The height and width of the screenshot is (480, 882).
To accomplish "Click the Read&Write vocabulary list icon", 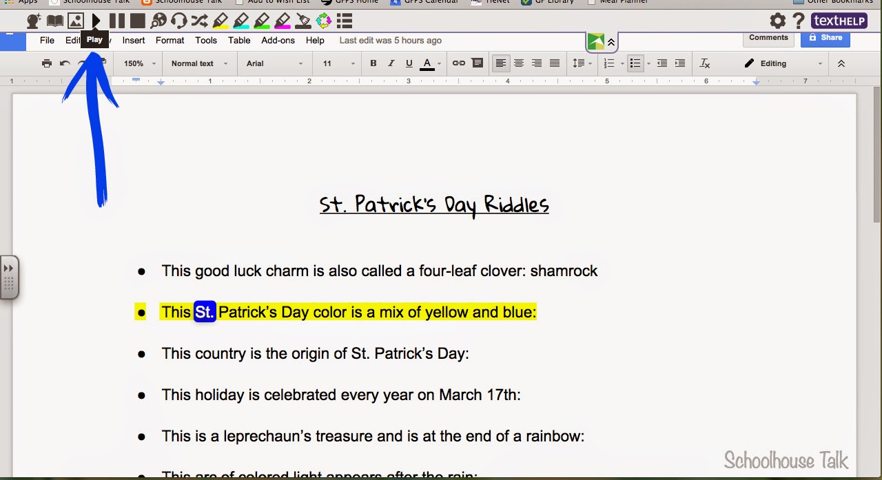I will (345, 21).
